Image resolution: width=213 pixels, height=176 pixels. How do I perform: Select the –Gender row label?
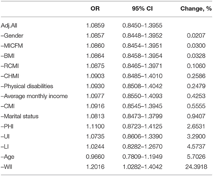[x=12, y=36]
